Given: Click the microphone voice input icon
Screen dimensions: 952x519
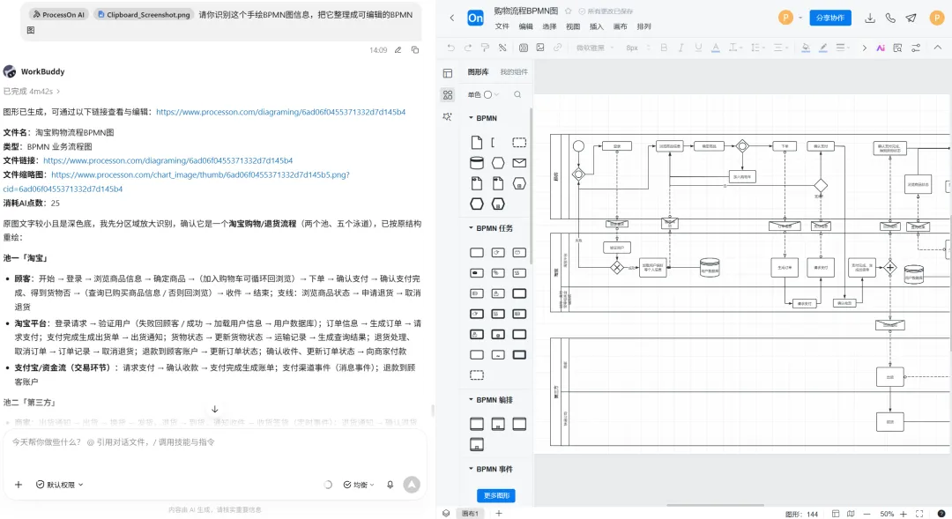Looking at the screenshot, I should click(390, 485).
